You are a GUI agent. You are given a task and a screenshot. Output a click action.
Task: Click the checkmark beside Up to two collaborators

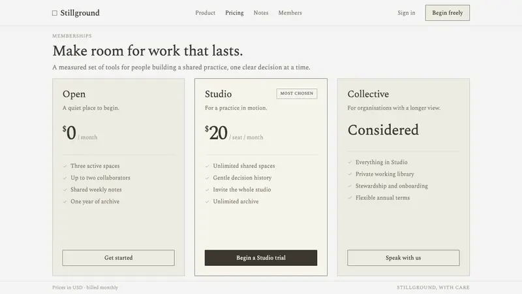coord(65,178)
